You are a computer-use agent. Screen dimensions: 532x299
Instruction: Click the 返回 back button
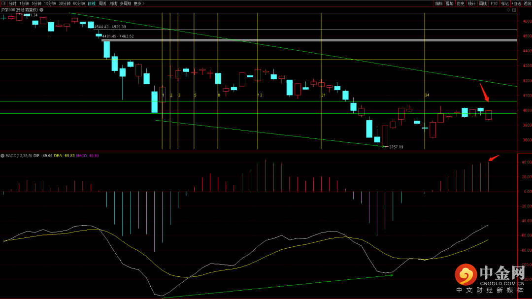coord(527,3)
